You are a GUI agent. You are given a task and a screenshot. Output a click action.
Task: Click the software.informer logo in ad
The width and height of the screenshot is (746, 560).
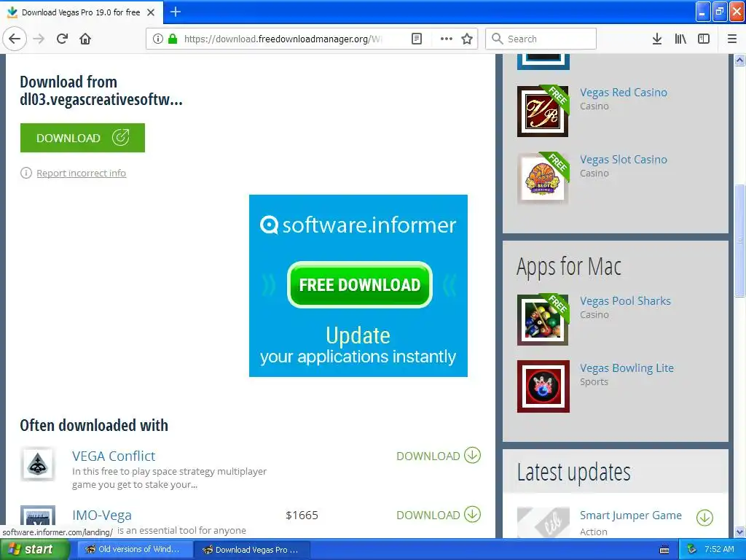point(358,225)
